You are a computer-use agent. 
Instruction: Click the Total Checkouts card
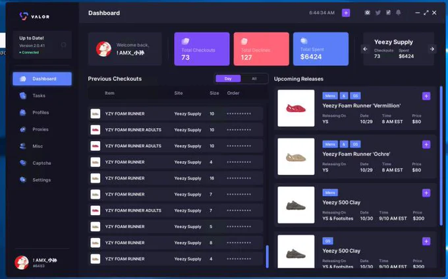click(202, 49)
